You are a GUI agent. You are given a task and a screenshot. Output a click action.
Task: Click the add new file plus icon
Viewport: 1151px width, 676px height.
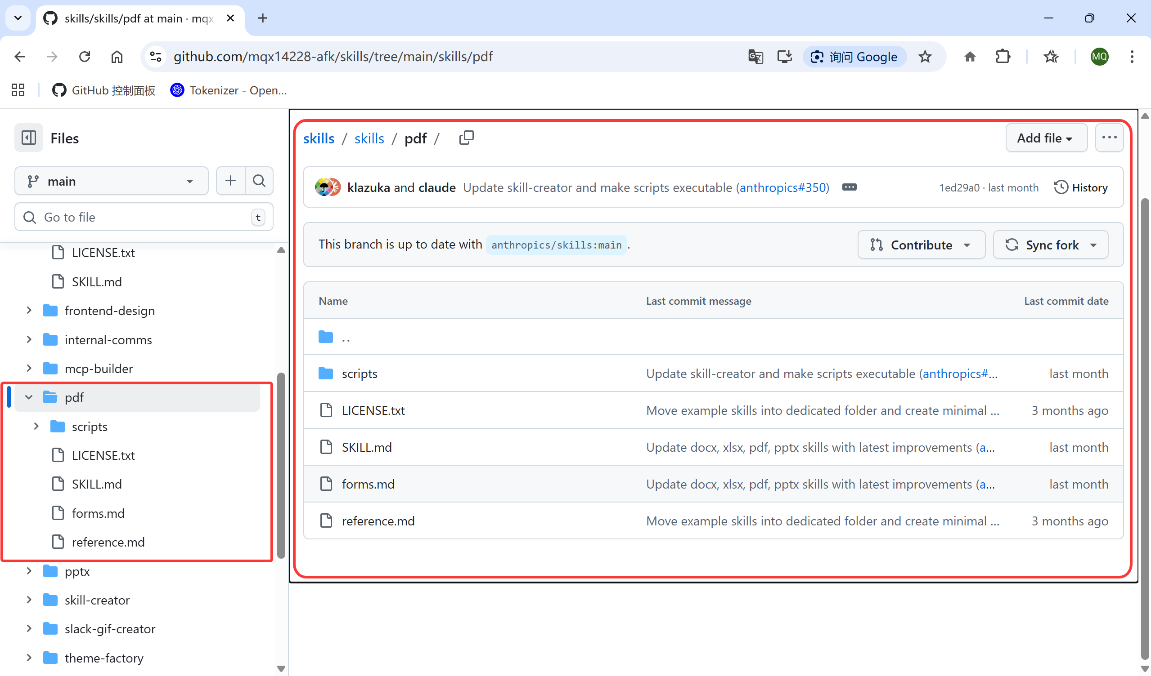point(231,181)
